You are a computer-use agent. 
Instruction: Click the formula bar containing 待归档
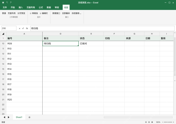click(102, 28)
